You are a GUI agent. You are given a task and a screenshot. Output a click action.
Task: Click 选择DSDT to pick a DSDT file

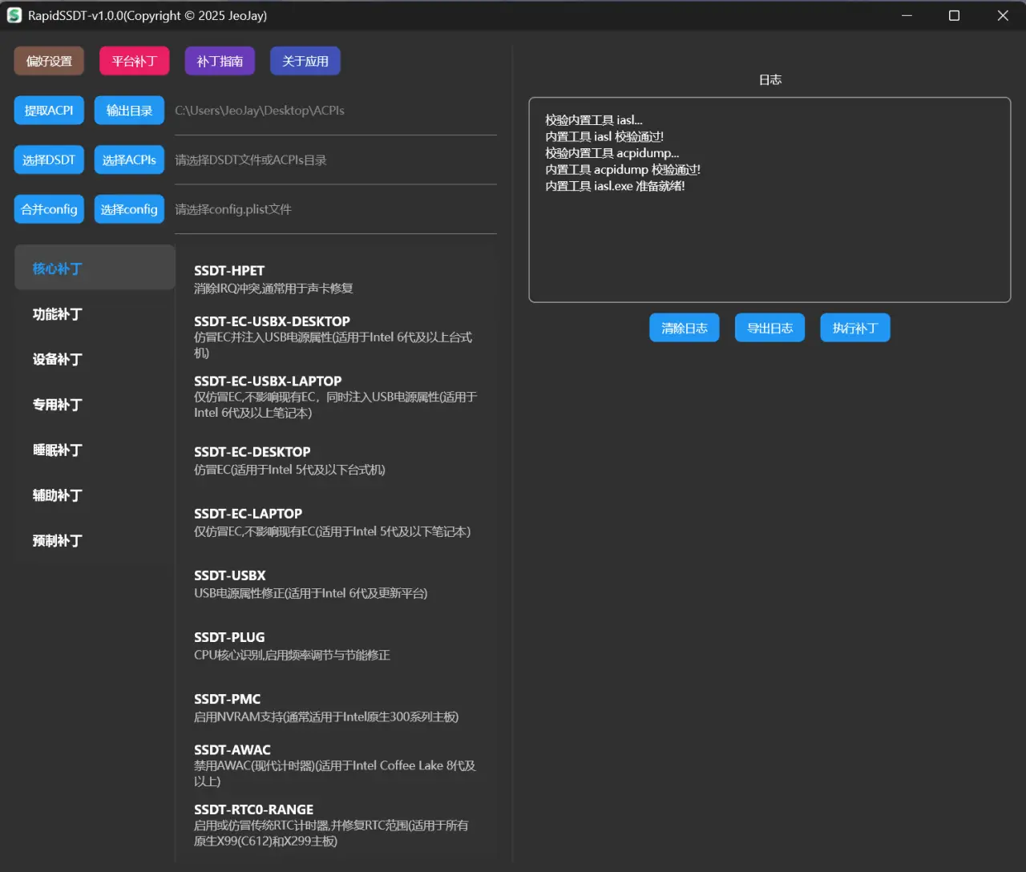coord(48,159)
